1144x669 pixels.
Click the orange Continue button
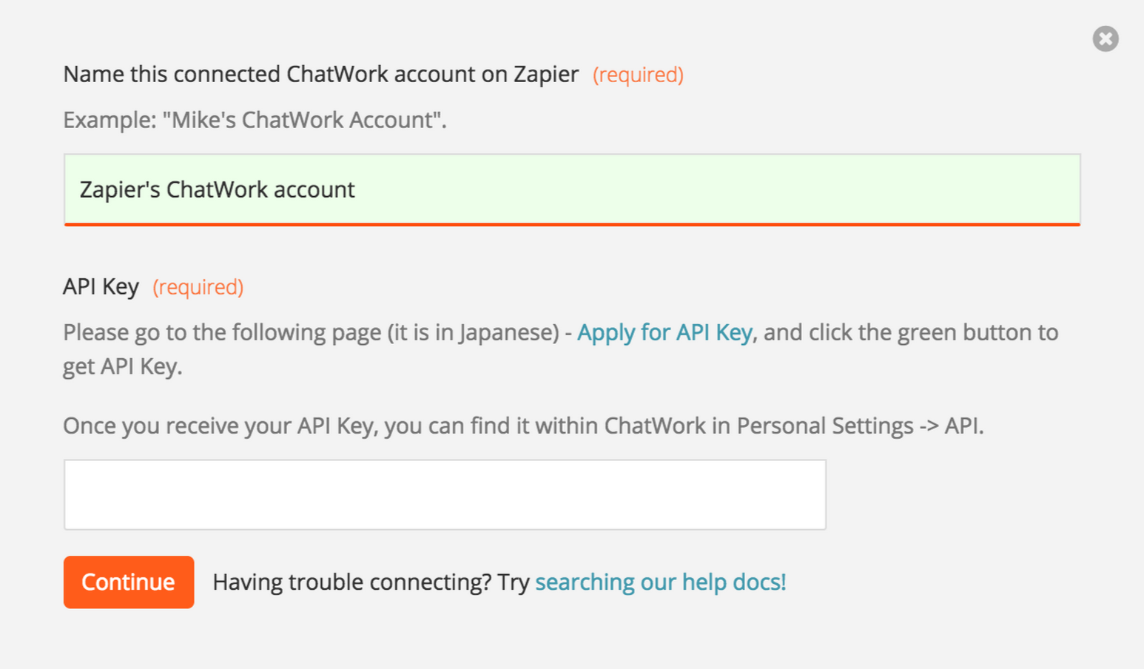(129, 582)
